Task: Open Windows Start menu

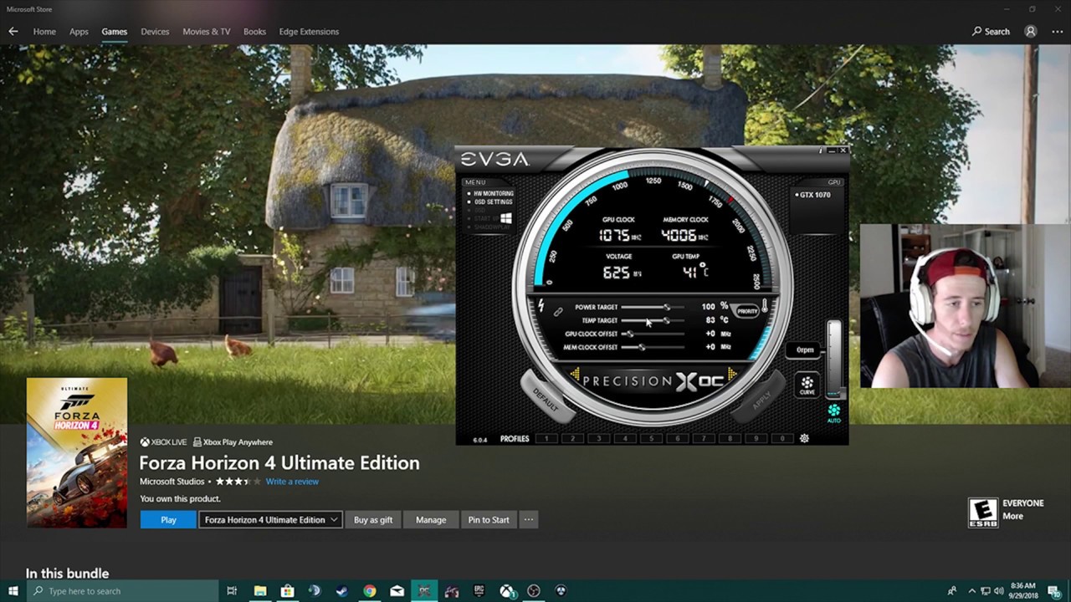Action: 13,591
